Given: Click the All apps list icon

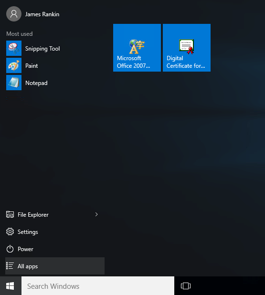Looking at the screenshot, I should (x=10, y=266).
